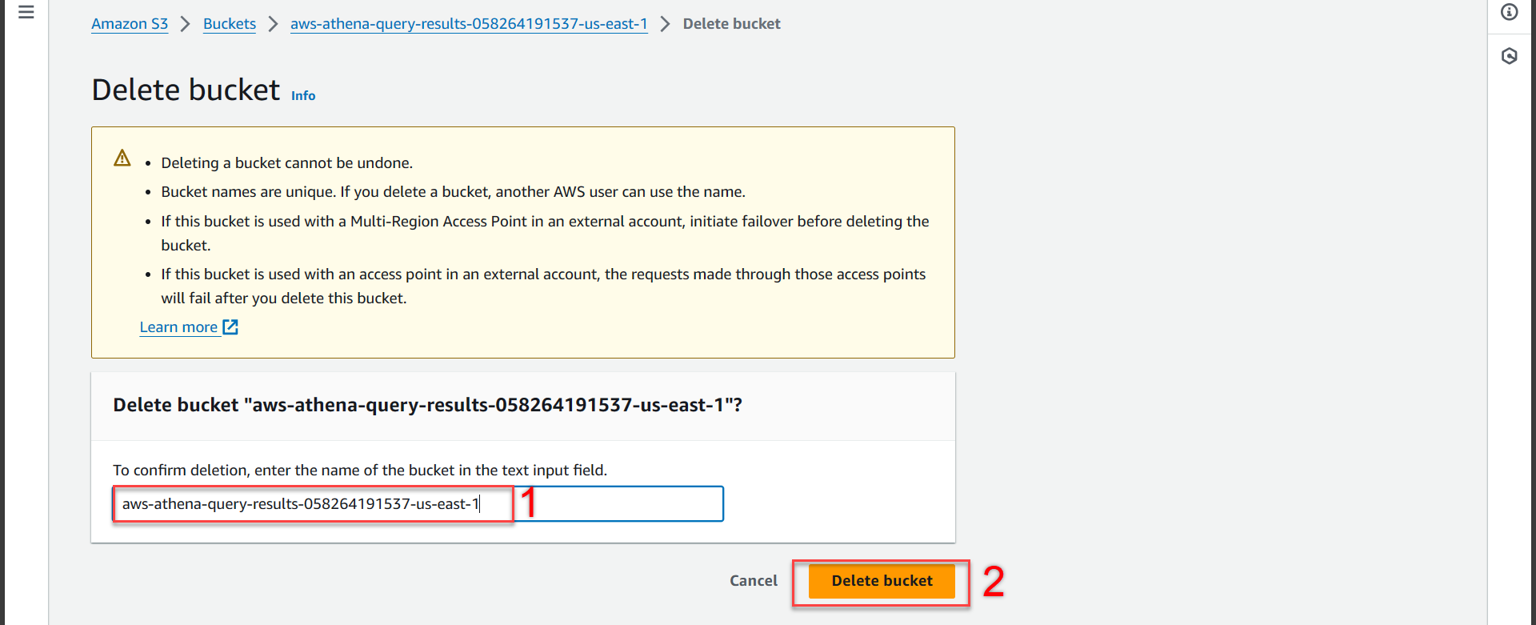Click the external link icon beside Learn more

coord(230,327)
